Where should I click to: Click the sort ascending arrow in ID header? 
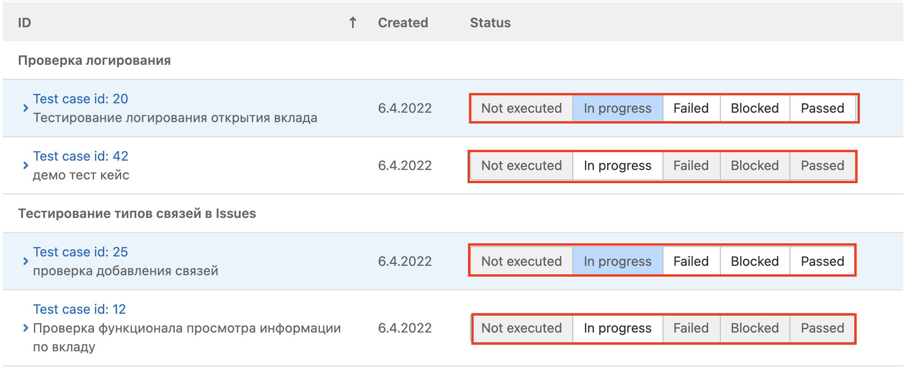click(x=352, y=23)
